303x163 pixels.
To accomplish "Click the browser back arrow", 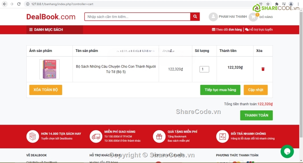I will [5, 4].
